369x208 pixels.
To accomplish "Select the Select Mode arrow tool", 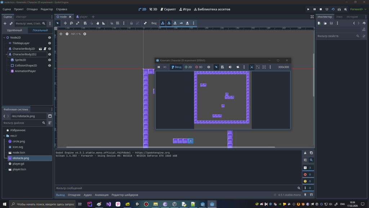I will (x=58, y=23).
